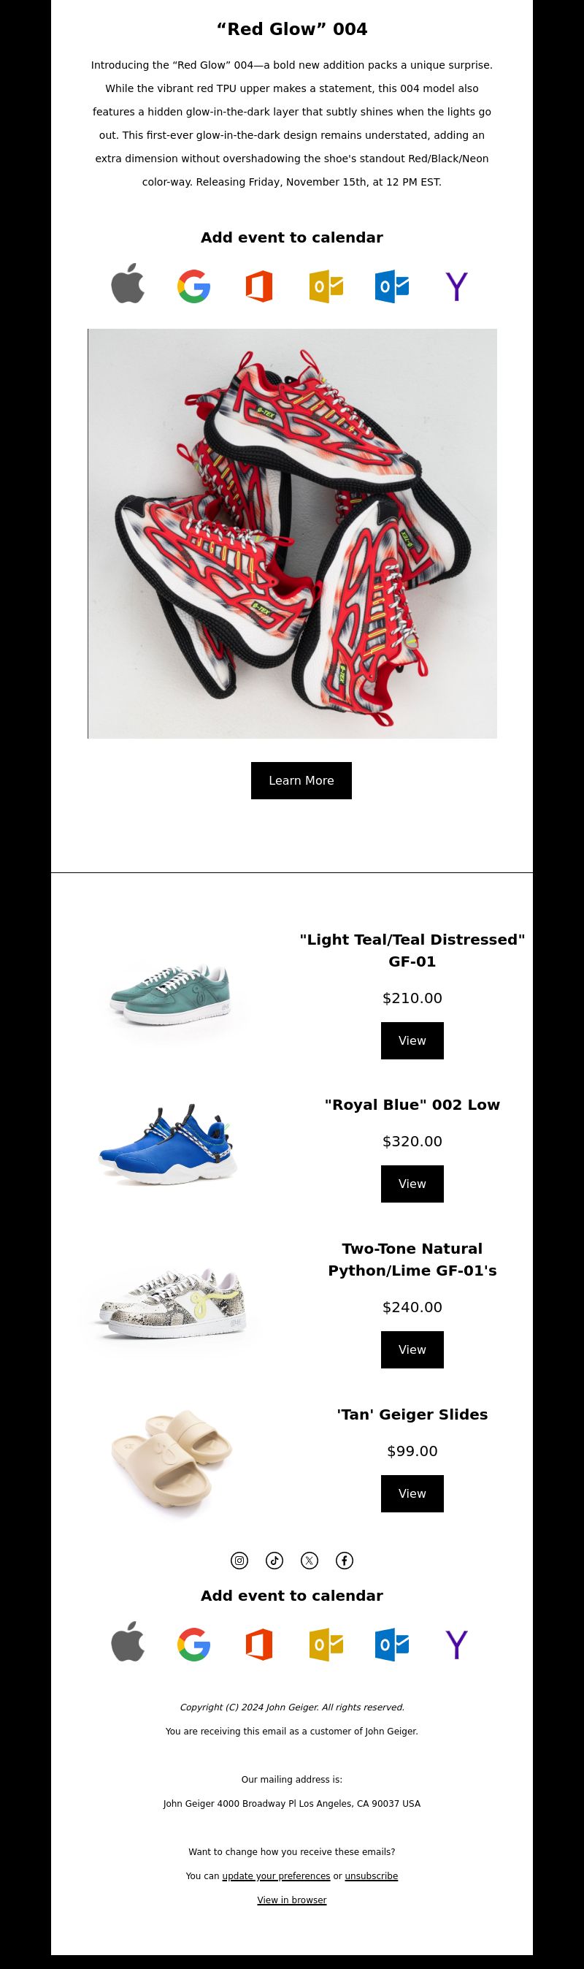584x1969 pixels.
Task: Click top blue Outlook.com calendar icon
Action: point(391,286)
